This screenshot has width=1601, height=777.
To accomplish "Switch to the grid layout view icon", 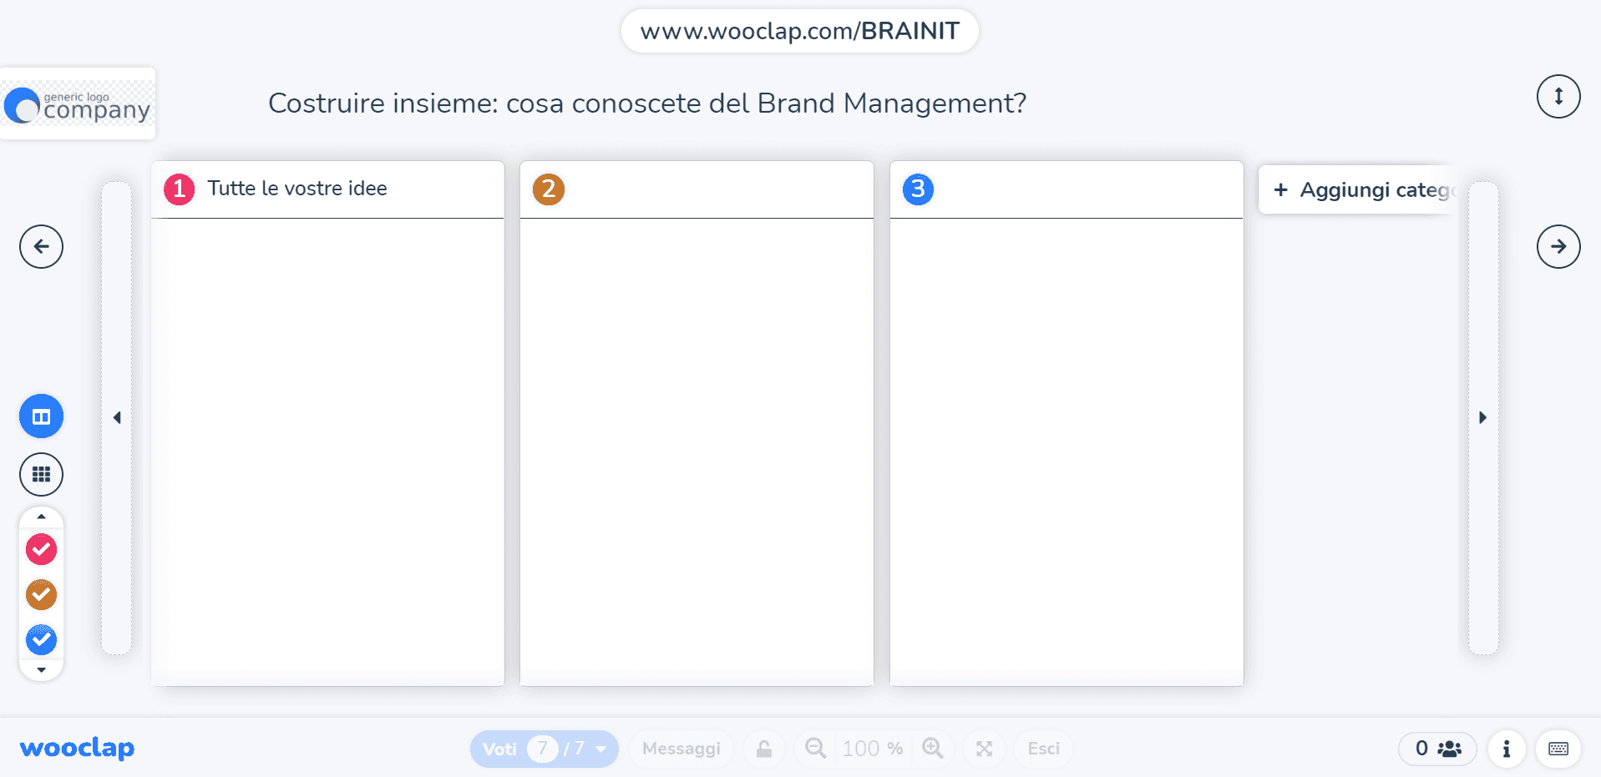I will pyautogui.click(x=41, y=475).
